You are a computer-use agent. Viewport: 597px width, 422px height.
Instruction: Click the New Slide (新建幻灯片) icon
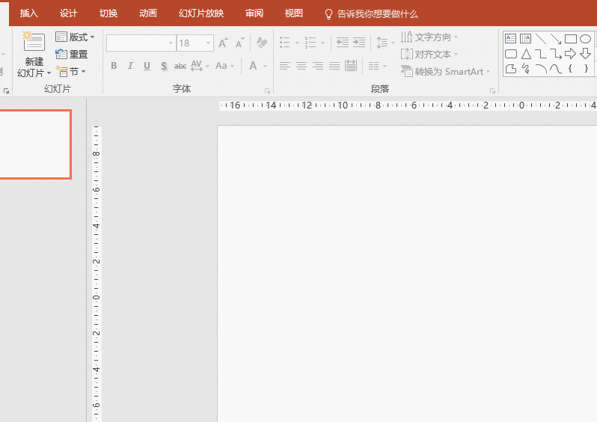click(x=34, y=42)
